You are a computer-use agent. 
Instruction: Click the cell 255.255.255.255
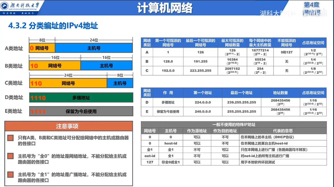pyautogui.click(x=242, y=112)
